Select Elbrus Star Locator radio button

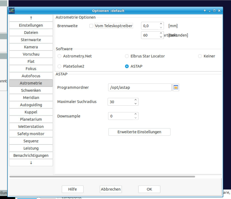click(127, 56)
